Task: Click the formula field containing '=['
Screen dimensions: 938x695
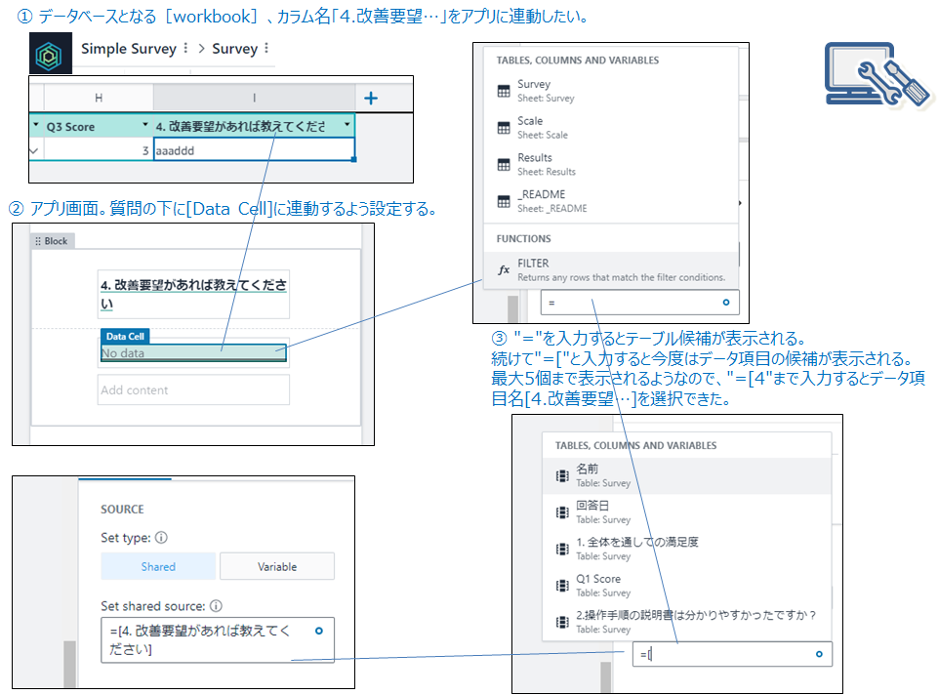Action: coord(732,654)
